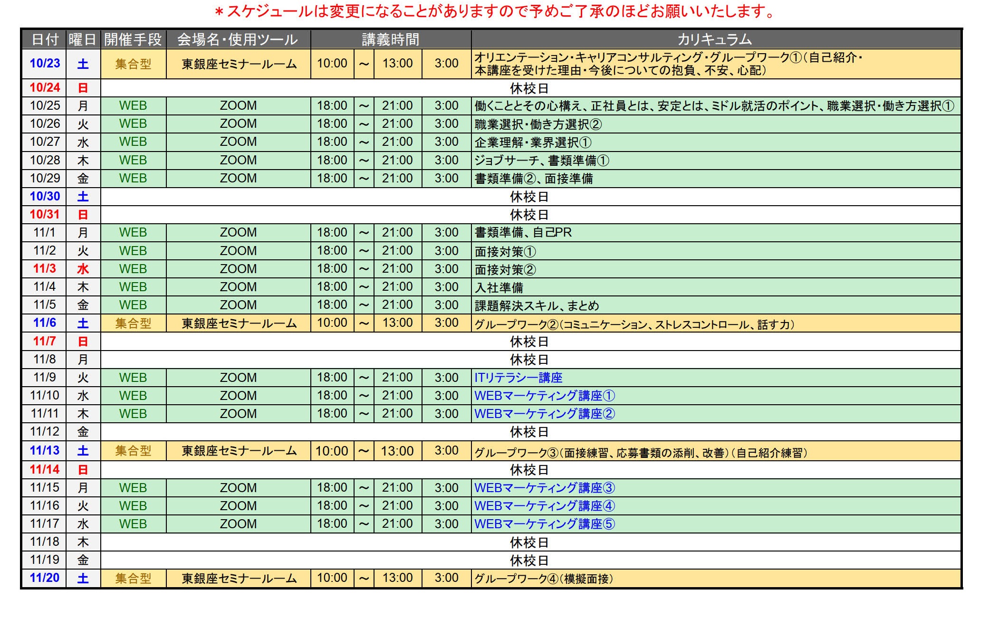
Task: Click the 月 weekday cell in the 11/15 row
Action: [x=83, y=488]
